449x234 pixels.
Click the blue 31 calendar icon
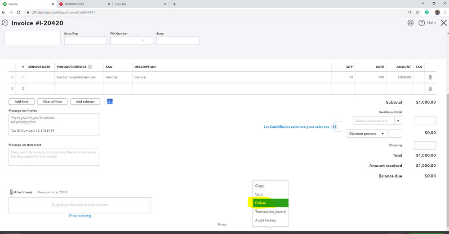[110, 101]
